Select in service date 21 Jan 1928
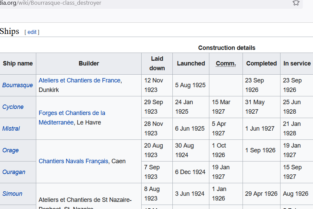 [292, 128]
